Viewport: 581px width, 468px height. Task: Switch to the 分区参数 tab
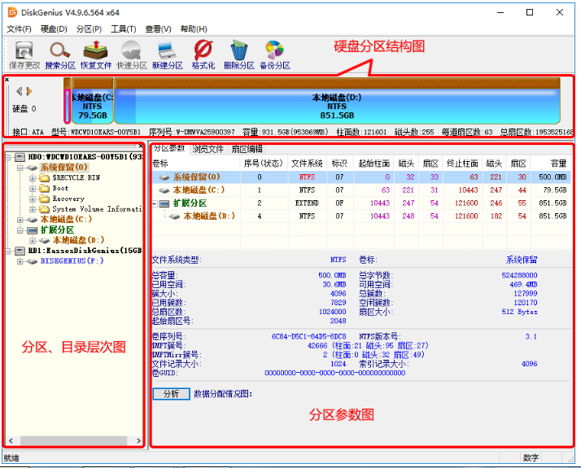coord(170,149)
